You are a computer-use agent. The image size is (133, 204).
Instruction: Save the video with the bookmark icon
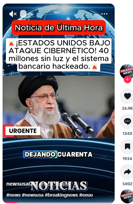click(127, 147)
